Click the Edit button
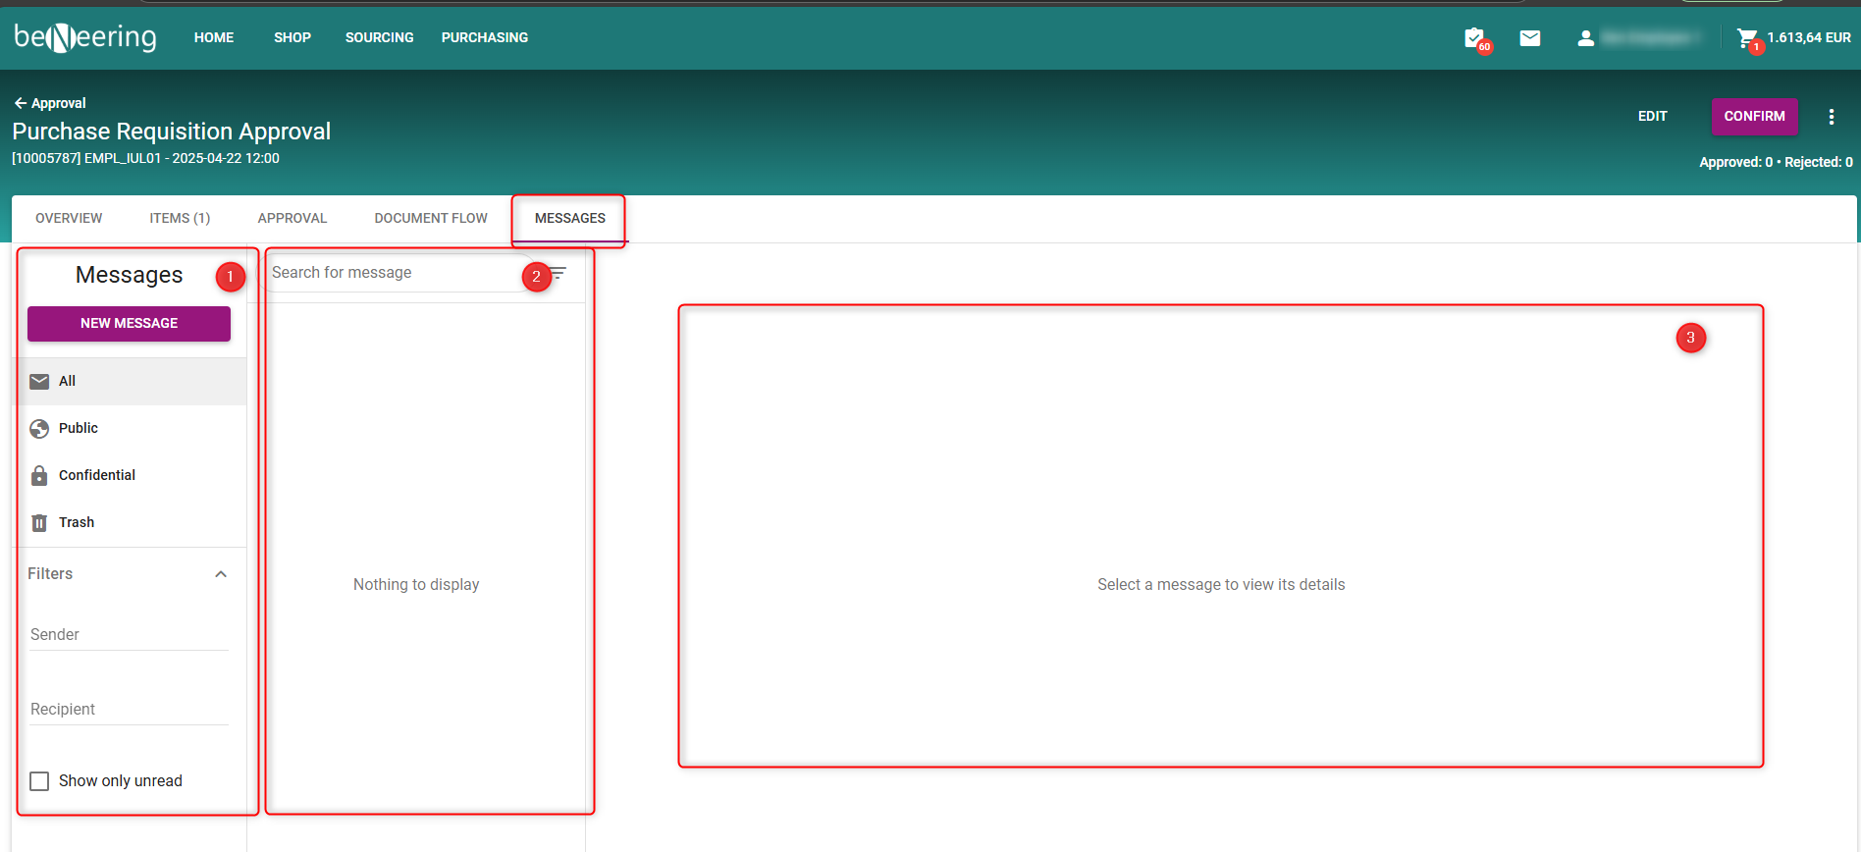 1652,117
